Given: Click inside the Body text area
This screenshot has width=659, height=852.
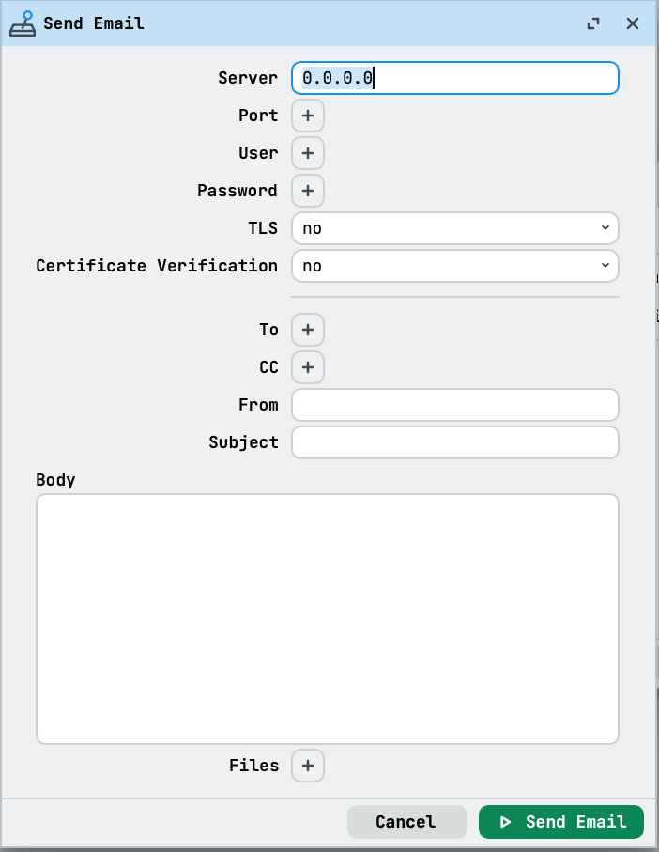Looking at the screenshot, I should pos(328,619).
